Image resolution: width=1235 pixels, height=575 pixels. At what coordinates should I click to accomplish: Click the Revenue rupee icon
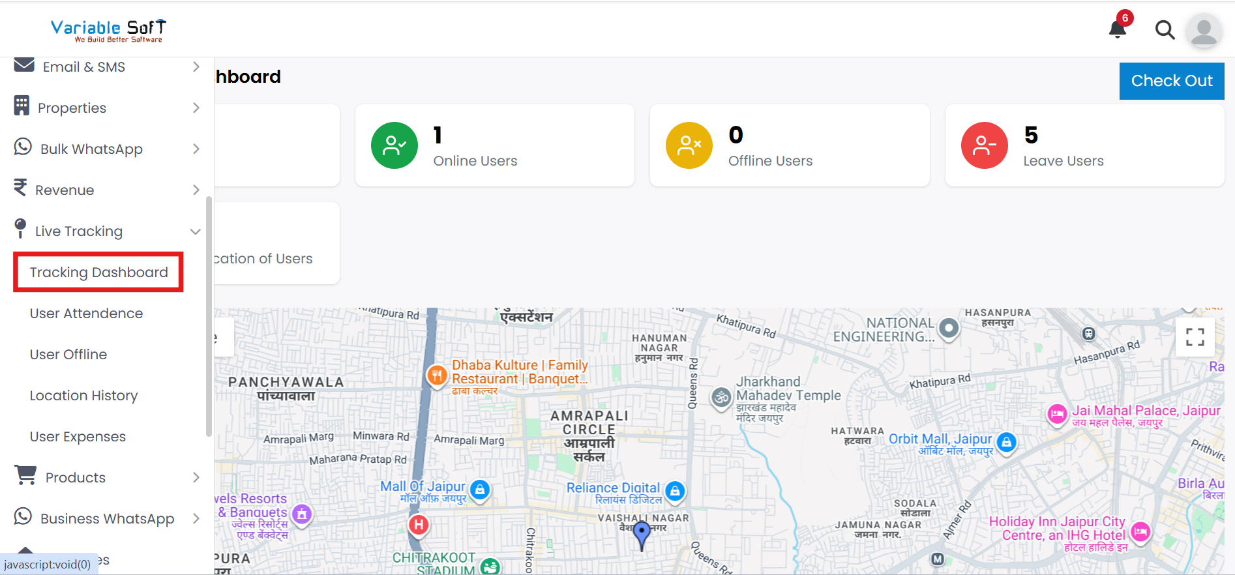pos(20,188)
